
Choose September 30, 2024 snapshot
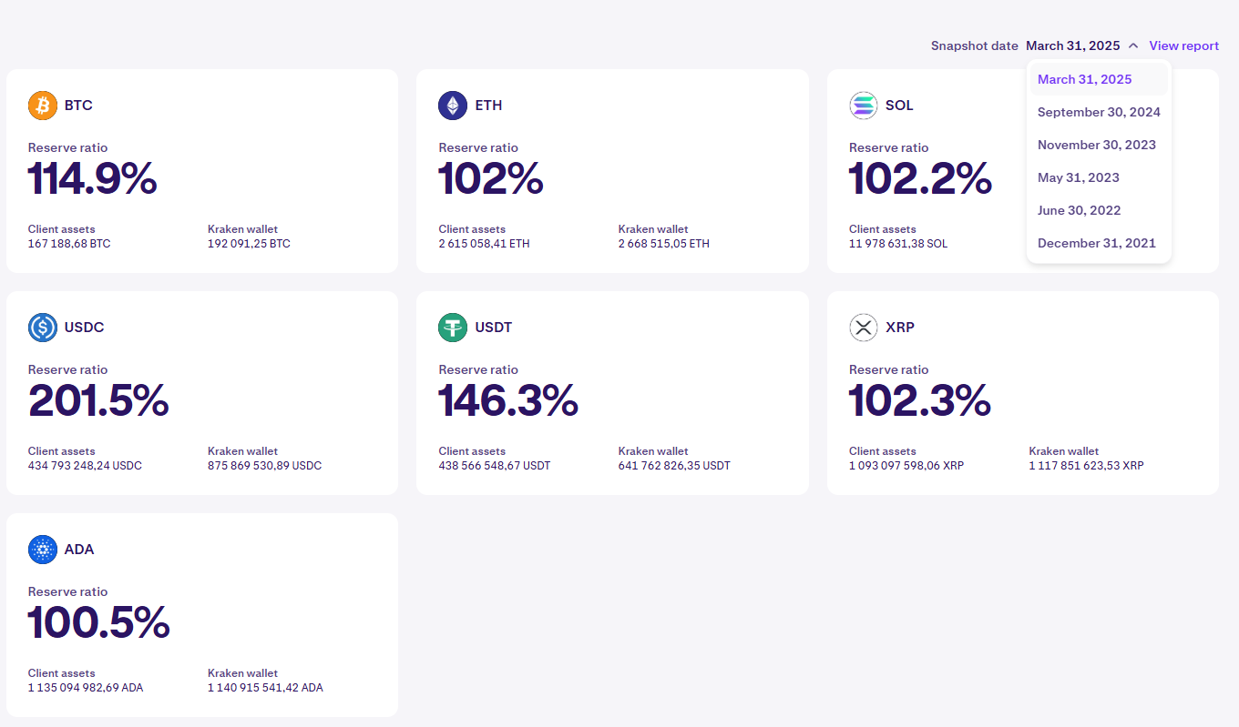tap(1099, 112)
